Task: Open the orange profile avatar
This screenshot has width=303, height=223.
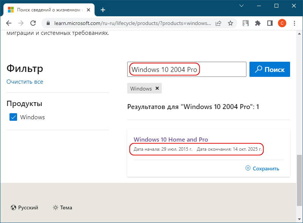Action: pyautogui.click(x=282, y=23)
